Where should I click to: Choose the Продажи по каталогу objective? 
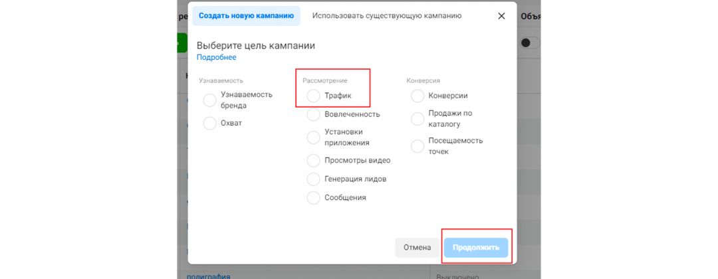[418, 119]
